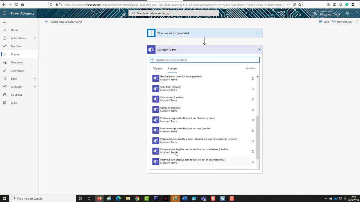Click the actions list scrollbar thumb
360x202 pixels.
258,137
